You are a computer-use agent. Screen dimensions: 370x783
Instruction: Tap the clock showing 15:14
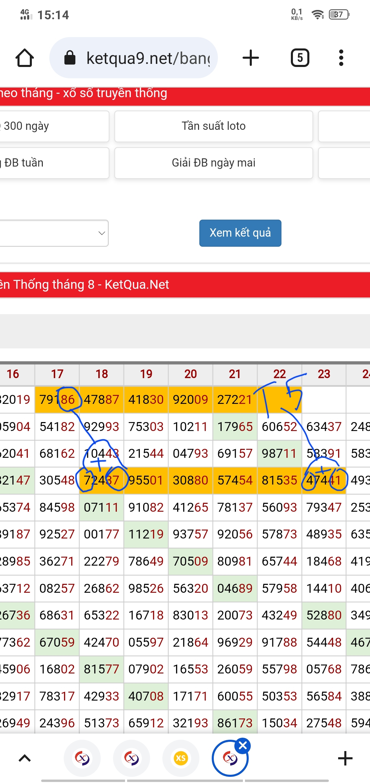(x=53, y=15)
